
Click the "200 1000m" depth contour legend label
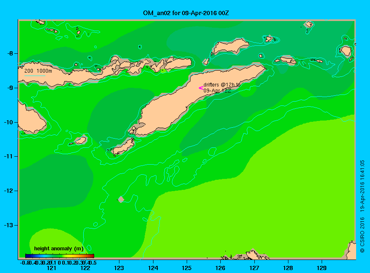tap(38, 71)
